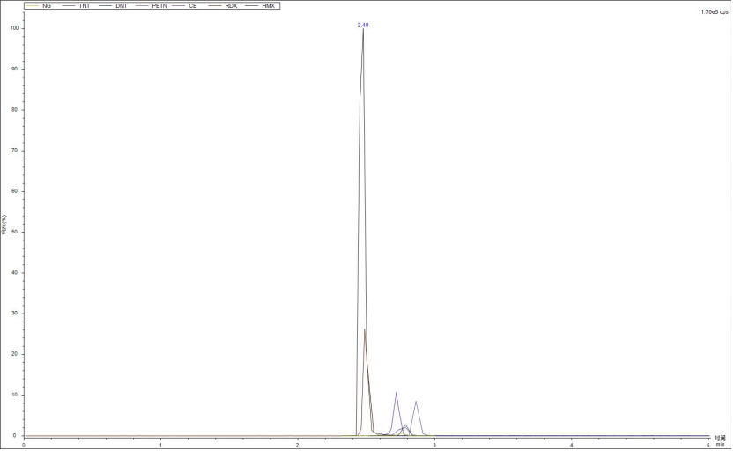
Task: Select the RDX legend label
Action: click(231, 6)
